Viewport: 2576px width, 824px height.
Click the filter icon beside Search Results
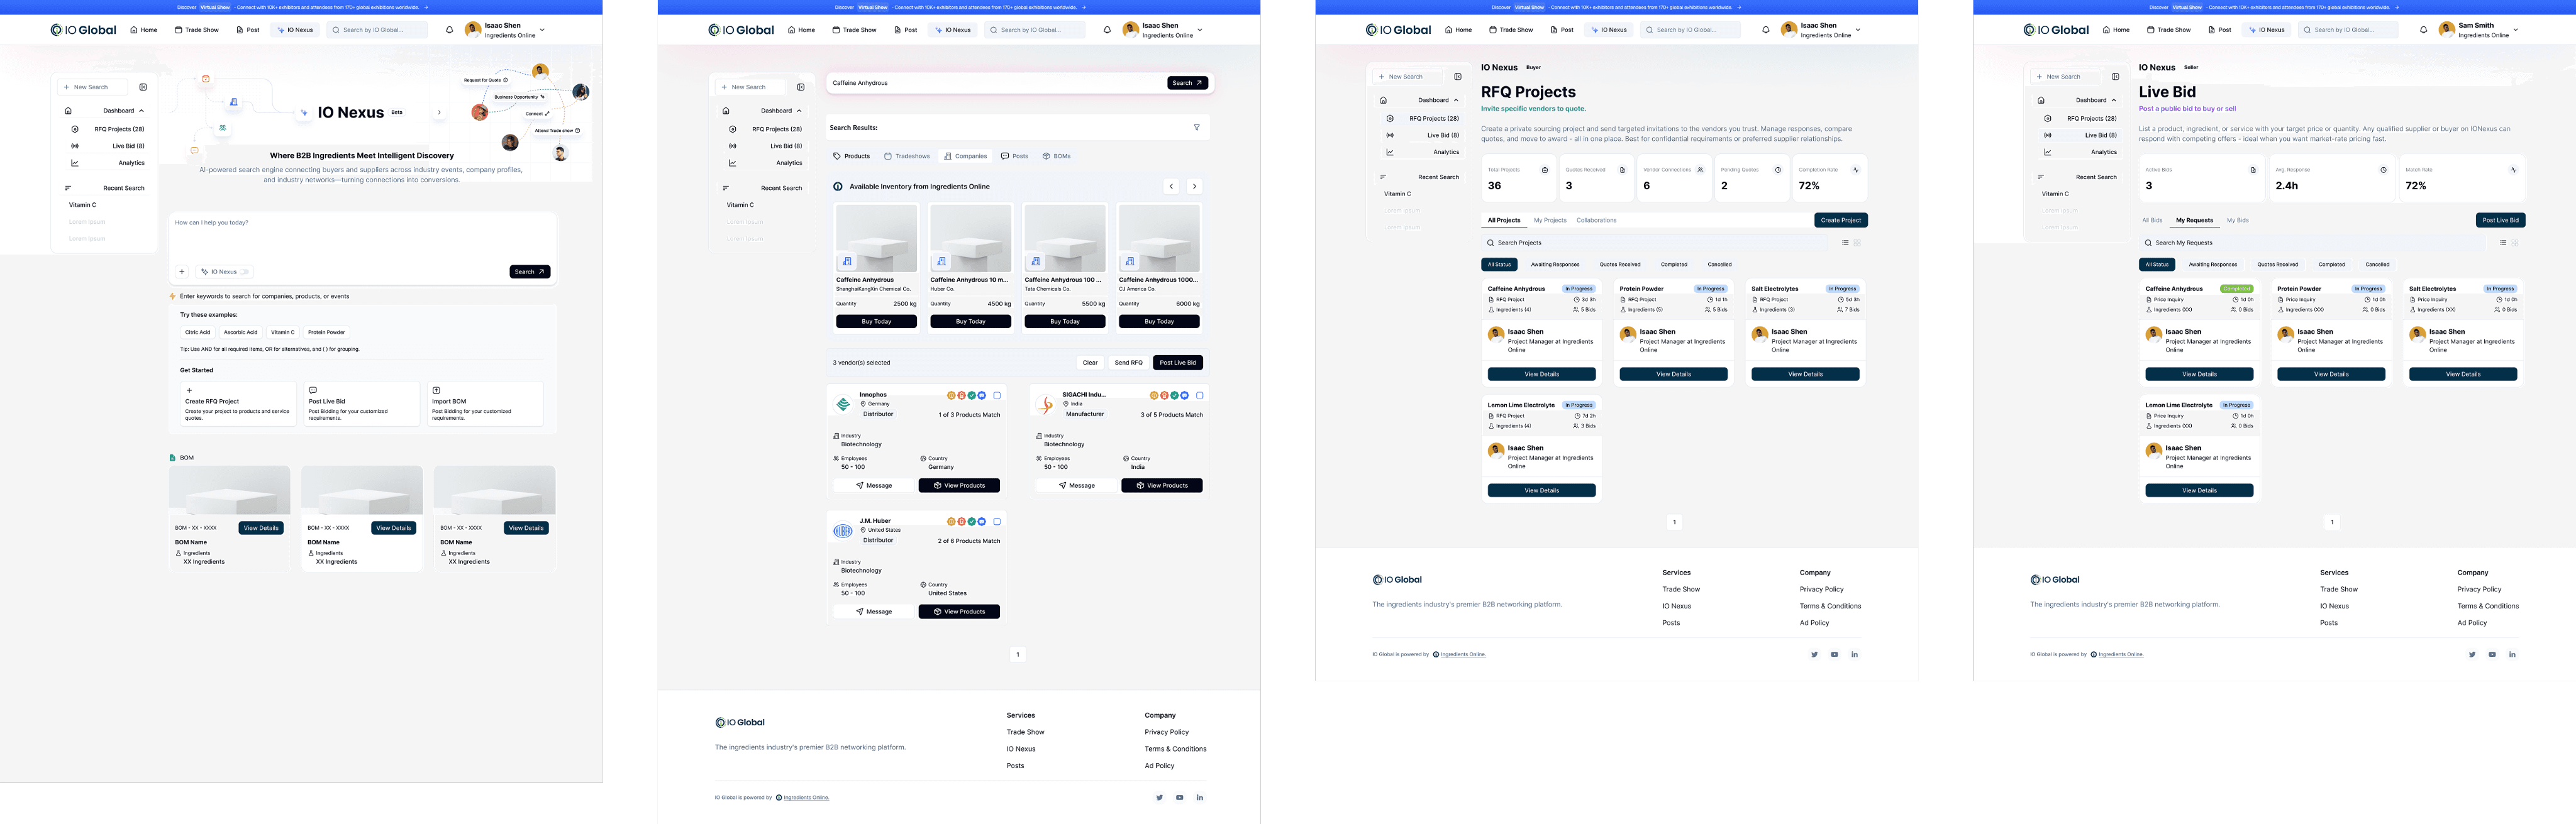tap(1196, 128)
